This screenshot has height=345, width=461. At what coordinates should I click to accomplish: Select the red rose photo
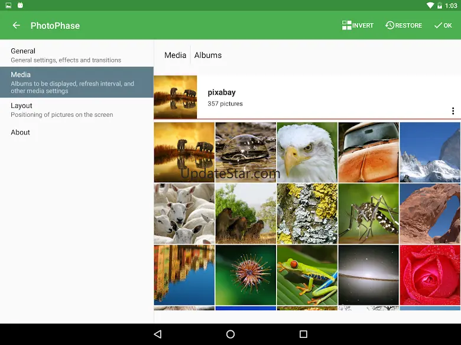pos(430,275)
